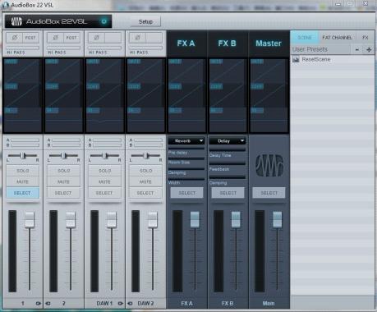Viewport: 377px width, 312px height.
Task: Remove preset with the minus icon
Action: point(357,49)
